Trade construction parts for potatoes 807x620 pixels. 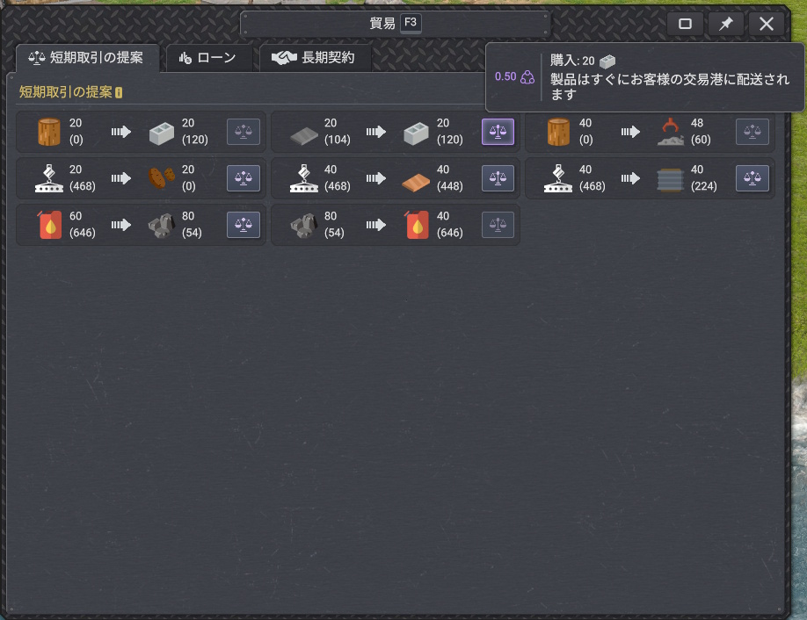coord(244,178)
